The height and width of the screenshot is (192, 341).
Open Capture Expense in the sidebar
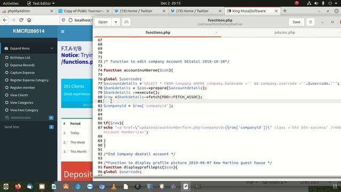22,73
